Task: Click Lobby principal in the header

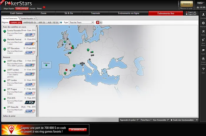Action: click(x=22, y=8)
